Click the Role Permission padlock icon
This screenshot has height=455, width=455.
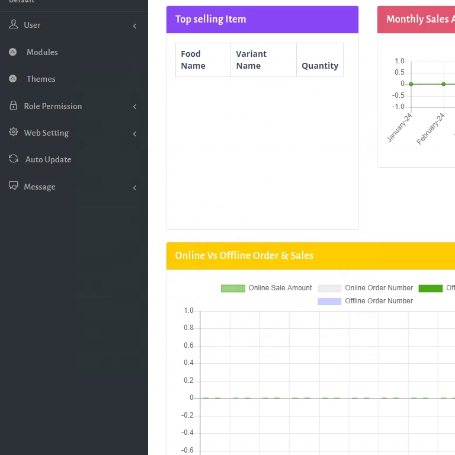coord(13,105)
